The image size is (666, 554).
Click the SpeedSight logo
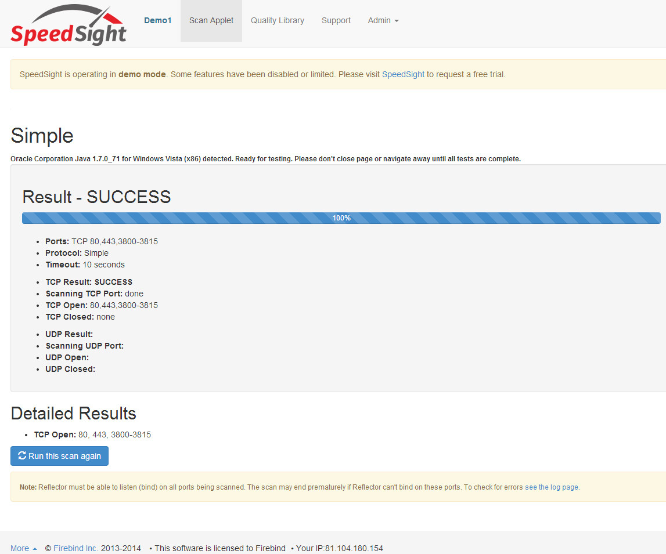click(x=69, y=26)
